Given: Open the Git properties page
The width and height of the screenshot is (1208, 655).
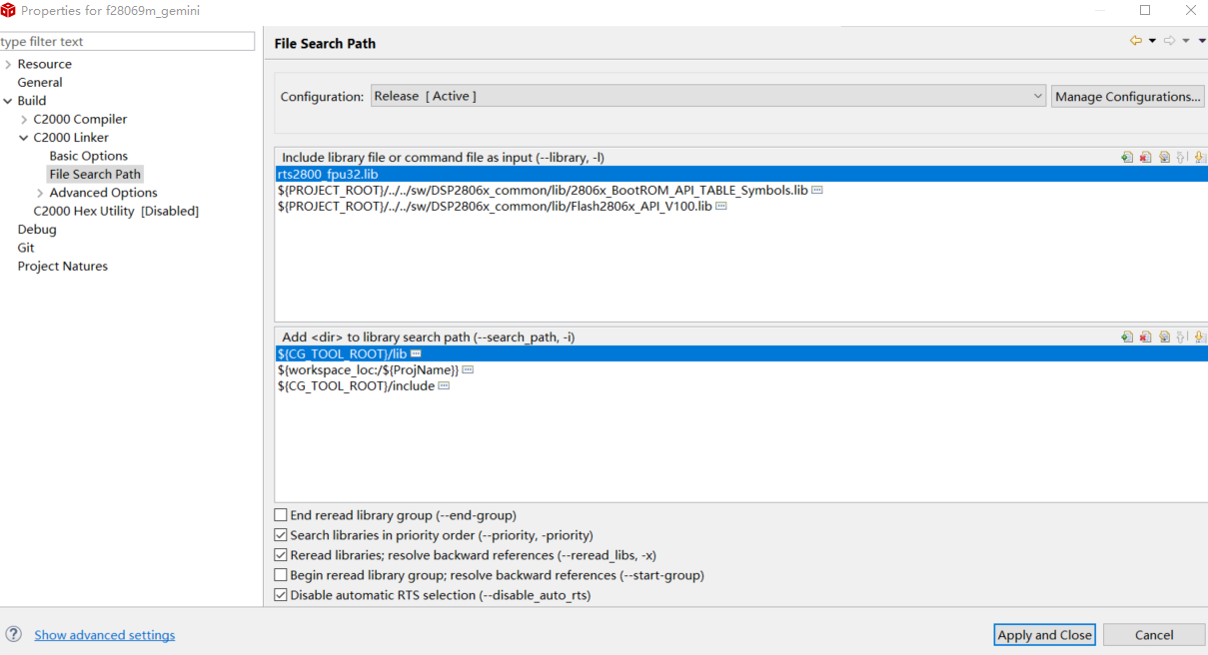Looking at the screenshot, I should click(x=26, y=248).
